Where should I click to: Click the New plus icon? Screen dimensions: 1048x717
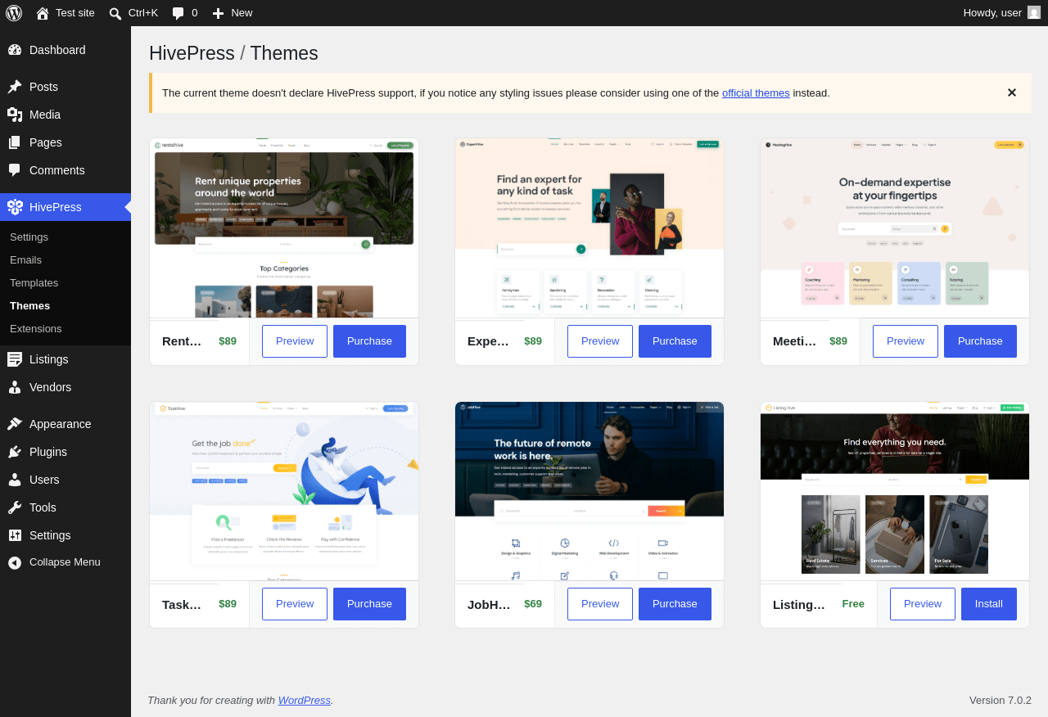pyautogui.click(x=218, y=13)
